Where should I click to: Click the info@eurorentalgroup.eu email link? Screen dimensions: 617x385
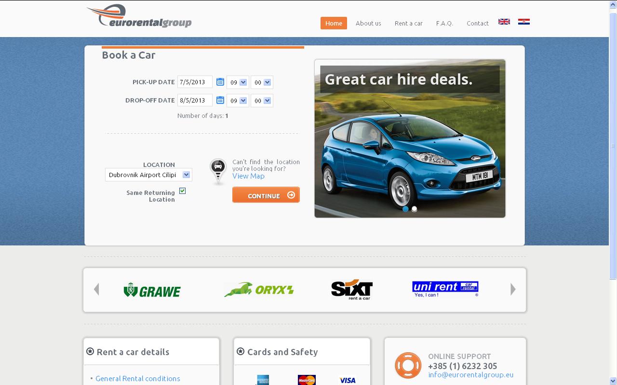click(x=470, y=375)
